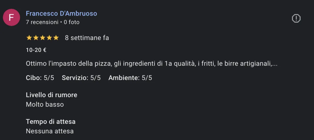Click the "0 foto" count text

[x=72, y=22]
